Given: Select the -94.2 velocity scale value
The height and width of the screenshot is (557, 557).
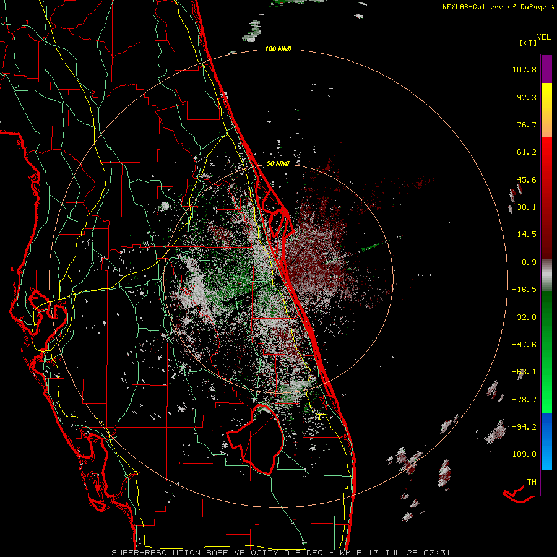Looking at the screenshot, I should click(x=524, y=426).
